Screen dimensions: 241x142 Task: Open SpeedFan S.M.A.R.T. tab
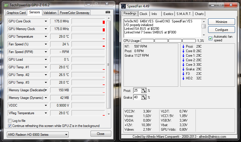184,14
